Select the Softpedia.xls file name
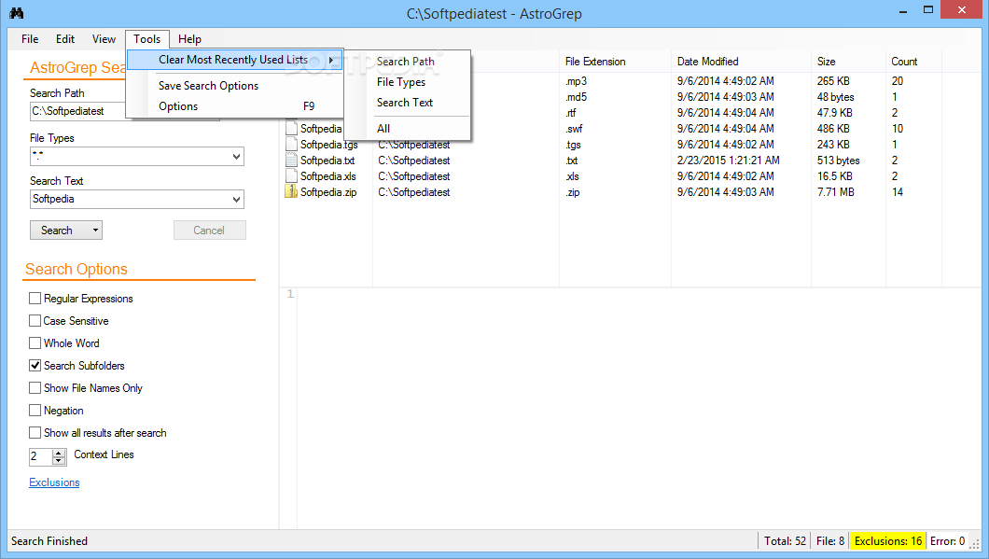 click(328, 176)
